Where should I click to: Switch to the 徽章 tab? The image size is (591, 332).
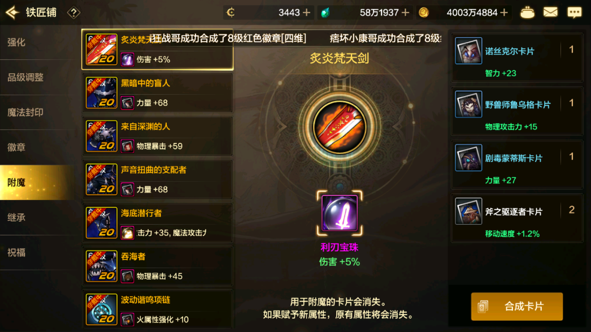(x=38, y=147)
